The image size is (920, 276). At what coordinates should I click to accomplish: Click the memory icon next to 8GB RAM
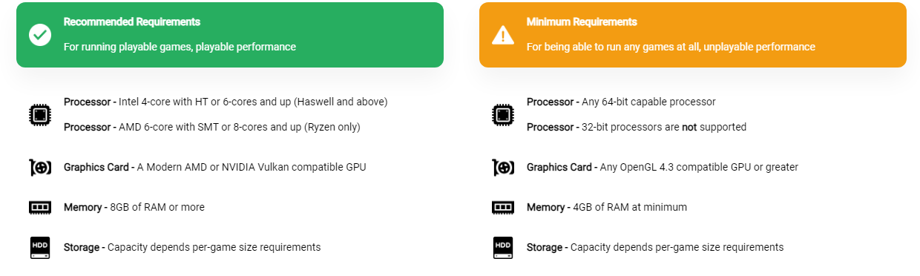tap(40, 208)
